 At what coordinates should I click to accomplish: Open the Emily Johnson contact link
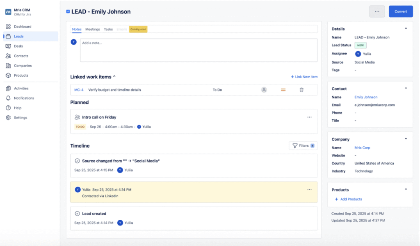[365, 97]
